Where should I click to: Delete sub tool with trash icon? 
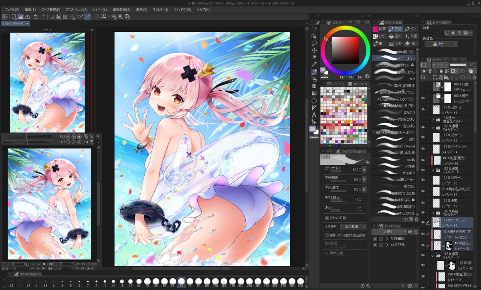coord(416,220)
